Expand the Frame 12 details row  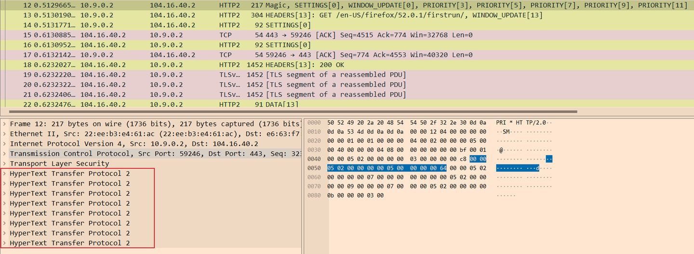pyautogui.click(x=4, y=124)
